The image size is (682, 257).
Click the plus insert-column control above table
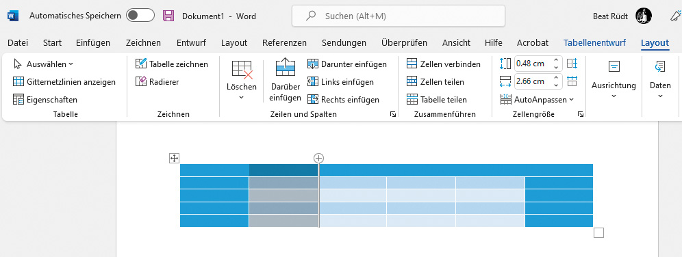pyautogui.click(x=319, y=158)
